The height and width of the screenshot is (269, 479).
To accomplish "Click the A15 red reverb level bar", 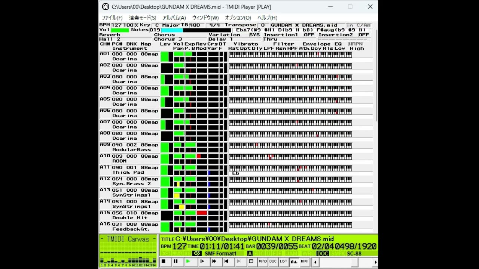I will click(x=202, y=213).
